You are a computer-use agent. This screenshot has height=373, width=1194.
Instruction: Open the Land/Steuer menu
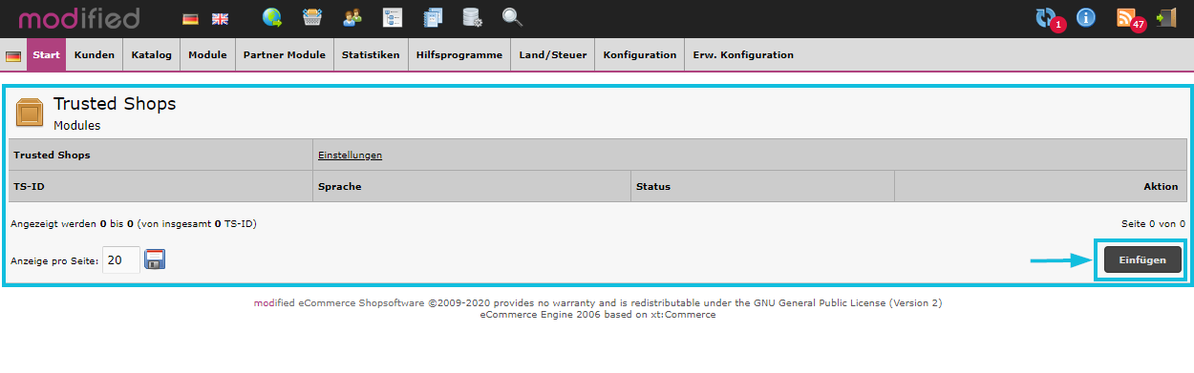[x=553, y=55]
